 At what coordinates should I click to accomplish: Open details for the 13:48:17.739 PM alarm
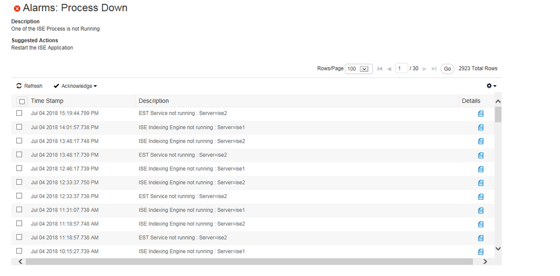click(x=481, y=155)
